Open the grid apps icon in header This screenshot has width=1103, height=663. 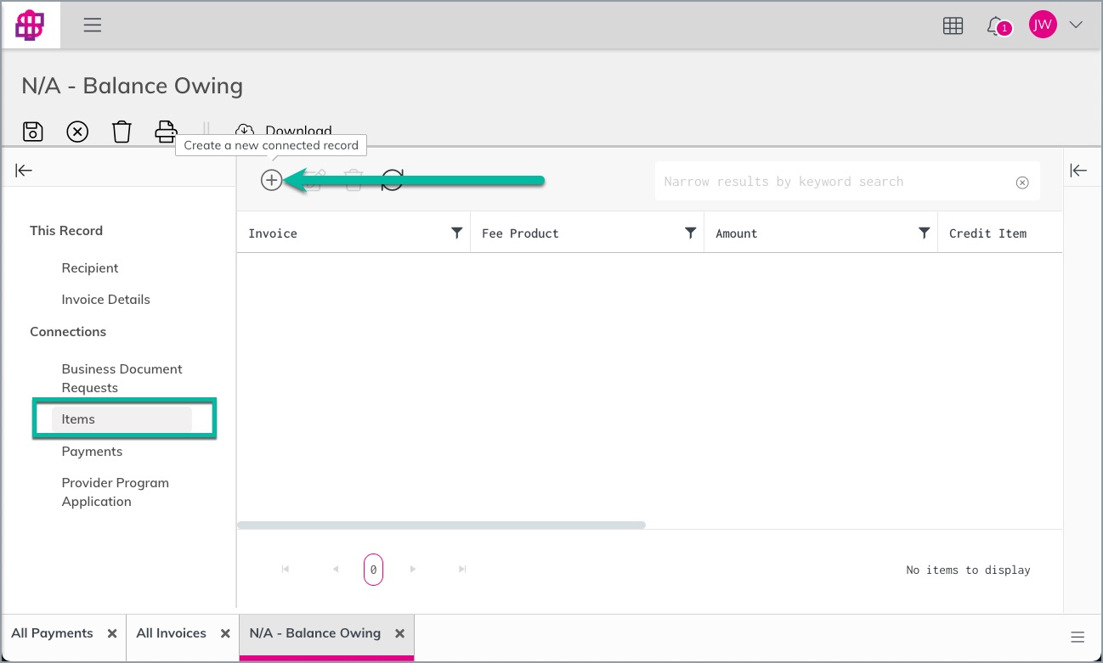[x=953, y=25]
